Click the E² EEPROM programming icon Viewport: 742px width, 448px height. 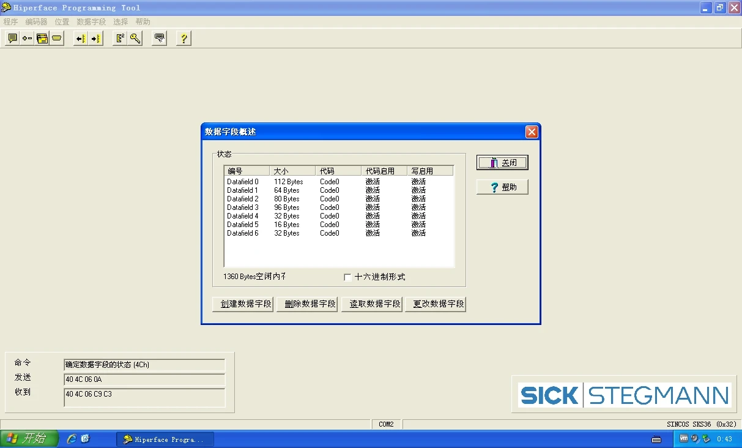[120, 38]
